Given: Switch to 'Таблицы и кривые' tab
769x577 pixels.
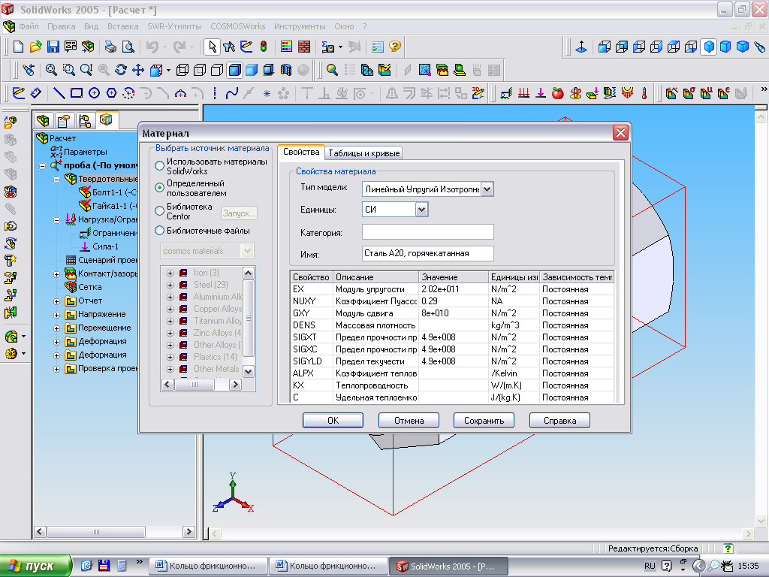Looking at the screenshot, I should tap(364, 153).
